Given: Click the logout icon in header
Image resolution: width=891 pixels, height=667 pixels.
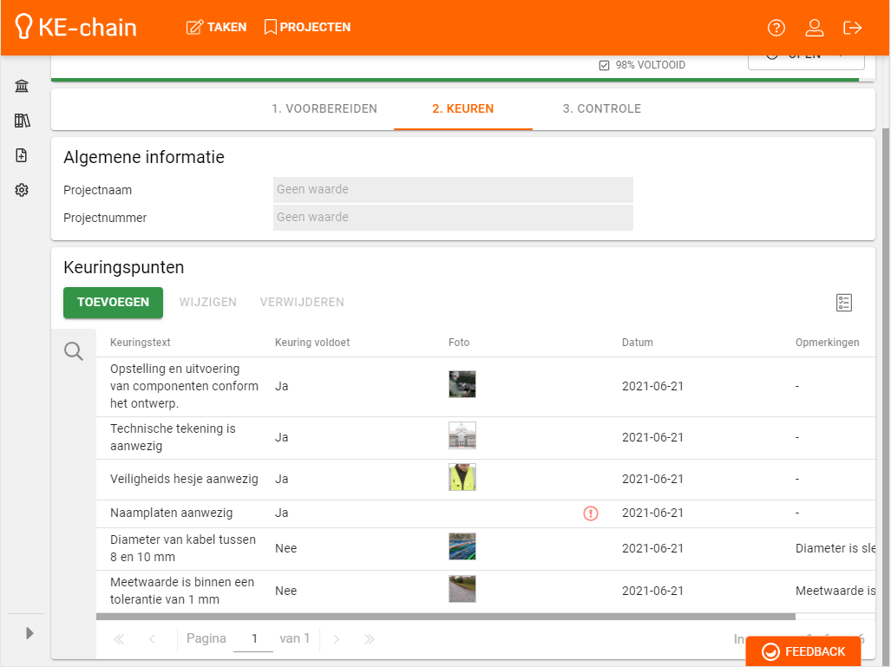Looking at the screenshot, I should 853,28.
